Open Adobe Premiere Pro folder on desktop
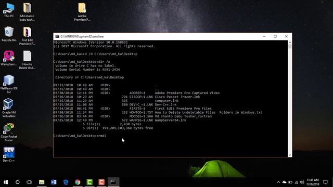 click(82, 12)
